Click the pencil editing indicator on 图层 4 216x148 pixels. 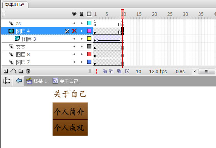67,31
